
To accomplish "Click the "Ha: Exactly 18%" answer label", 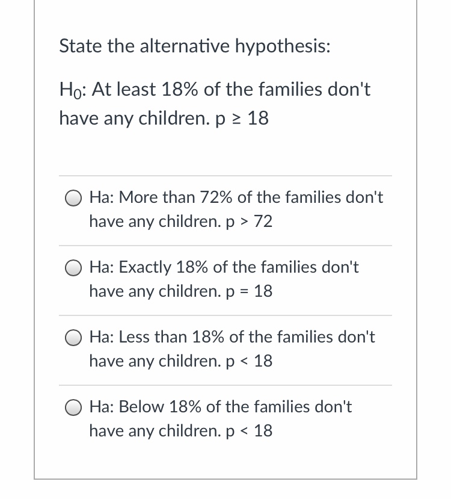I will click(224, 267).
